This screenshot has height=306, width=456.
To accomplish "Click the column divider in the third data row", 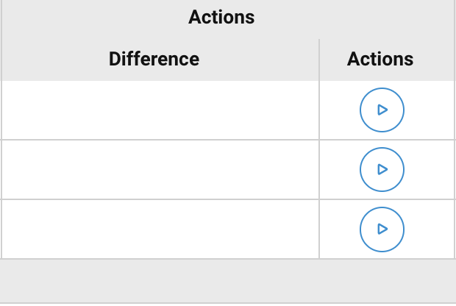I will [319, 229].
